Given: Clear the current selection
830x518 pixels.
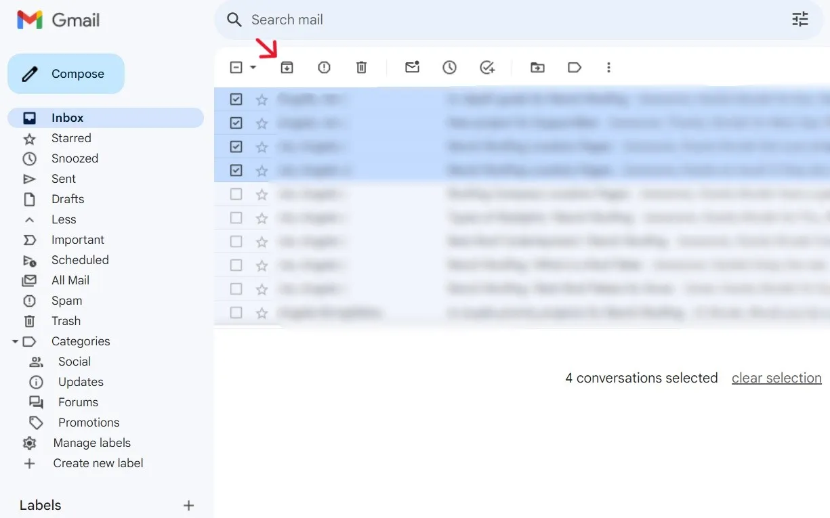Looking at the screenshot, I should click(776, 378).
